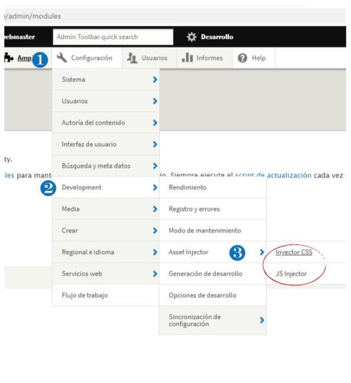Open the Informes toolbar tab
This screenshot has width=351, height=383.
click(x=205, y=58)
